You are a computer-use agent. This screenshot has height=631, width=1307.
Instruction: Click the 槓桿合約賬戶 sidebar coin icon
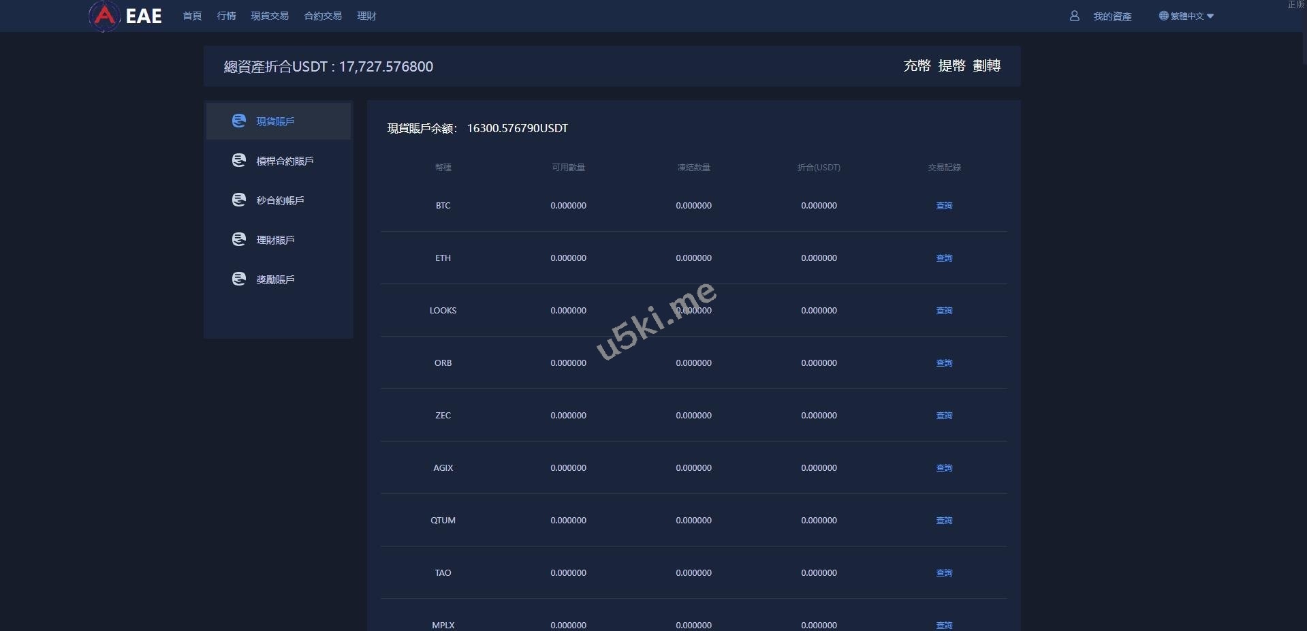click(238, 160)
